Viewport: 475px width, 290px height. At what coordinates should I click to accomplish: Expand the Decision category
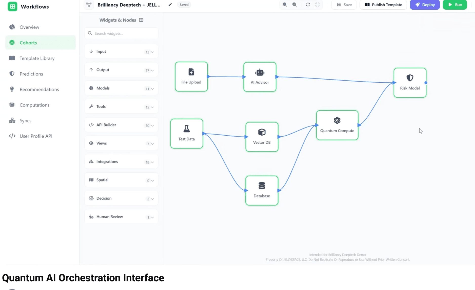click(x=121, y=198)
